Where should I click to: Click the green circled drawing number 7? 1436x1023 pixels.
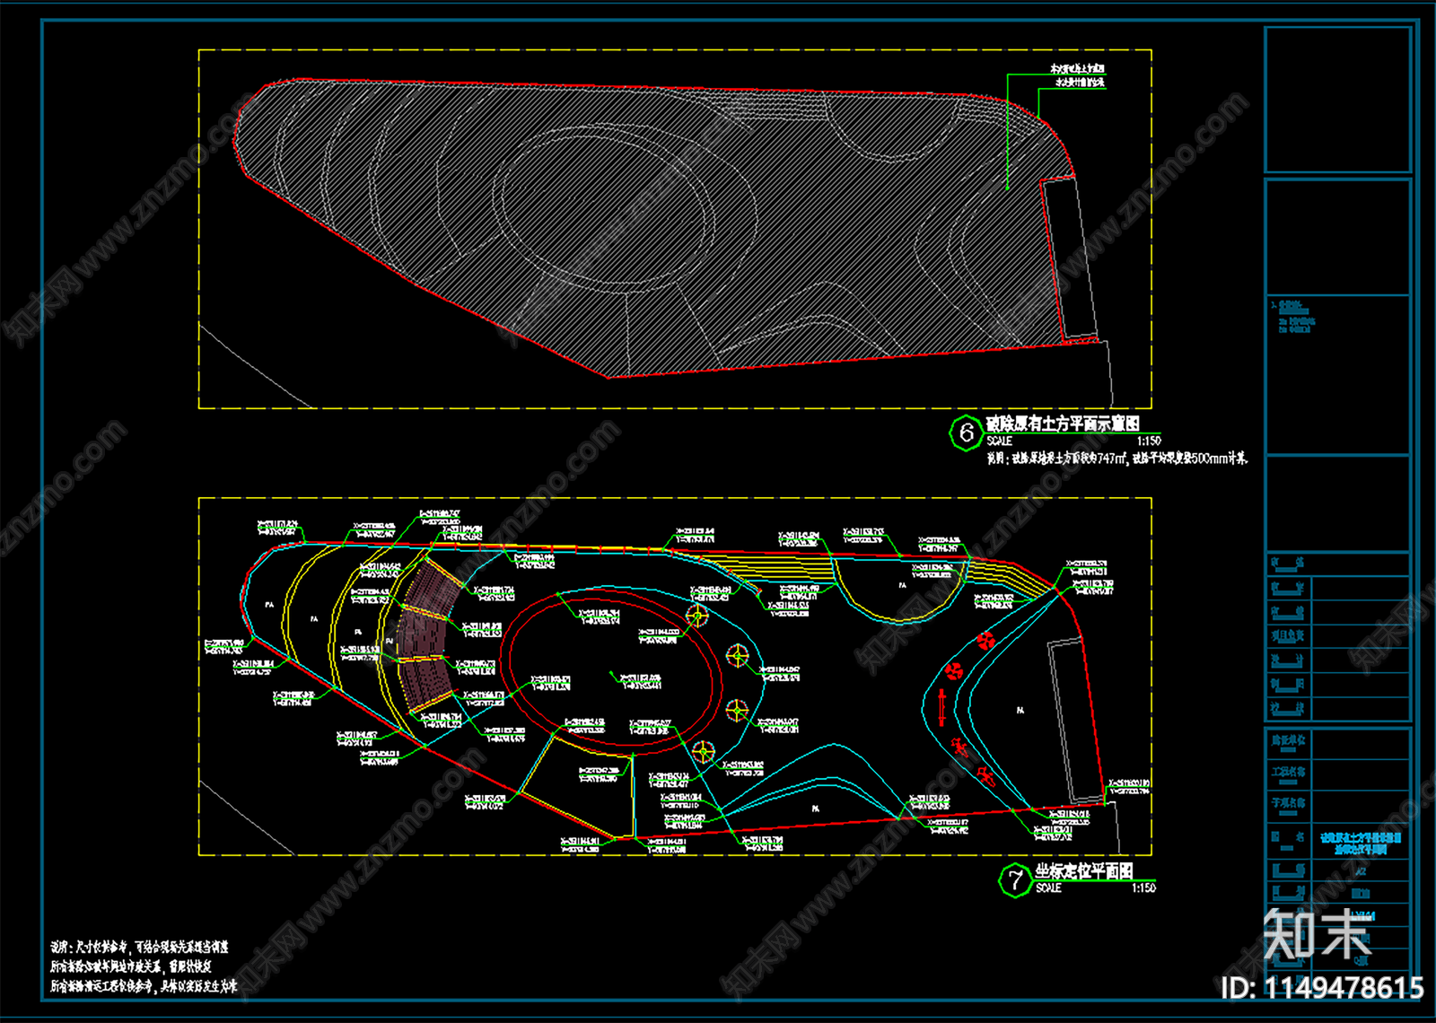(1015, 880)
